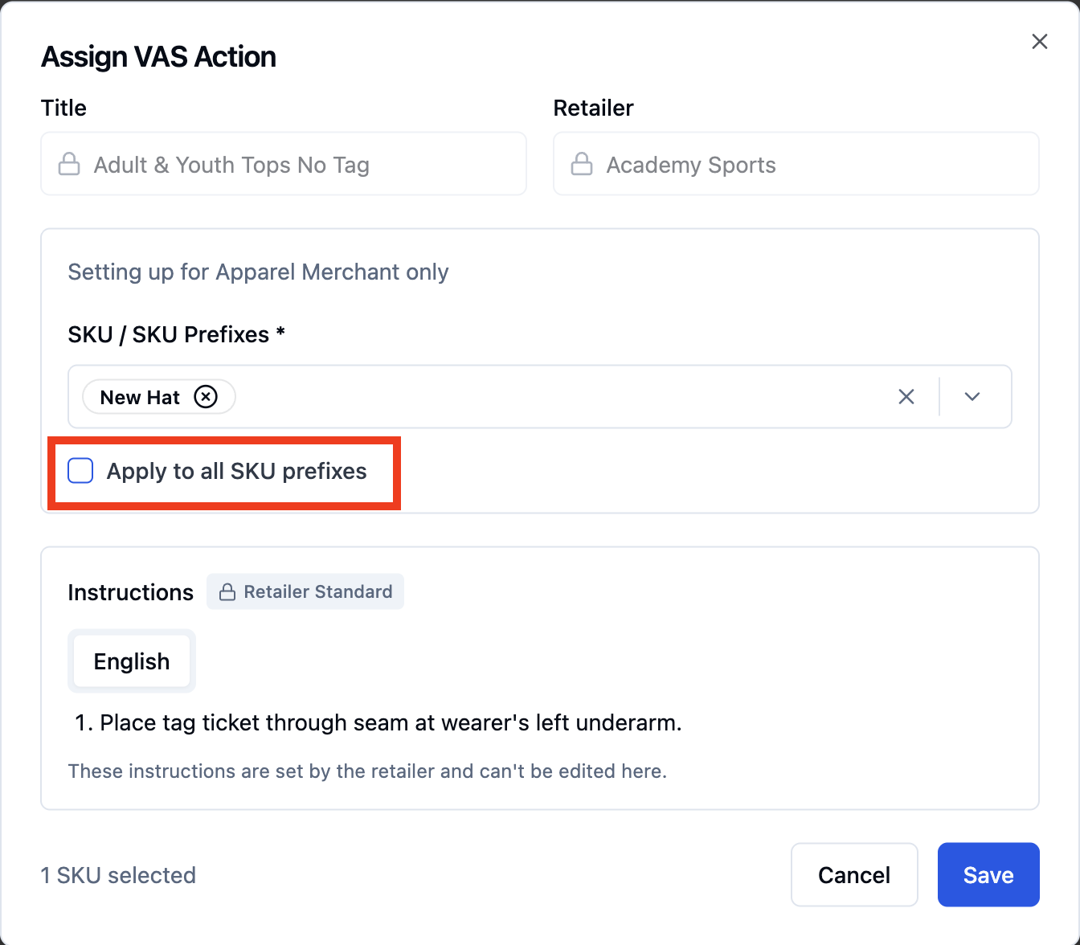The width and height of the screenshot is (1080, 945).
Task: Click the locked Title field
Action: click(284, 164)
